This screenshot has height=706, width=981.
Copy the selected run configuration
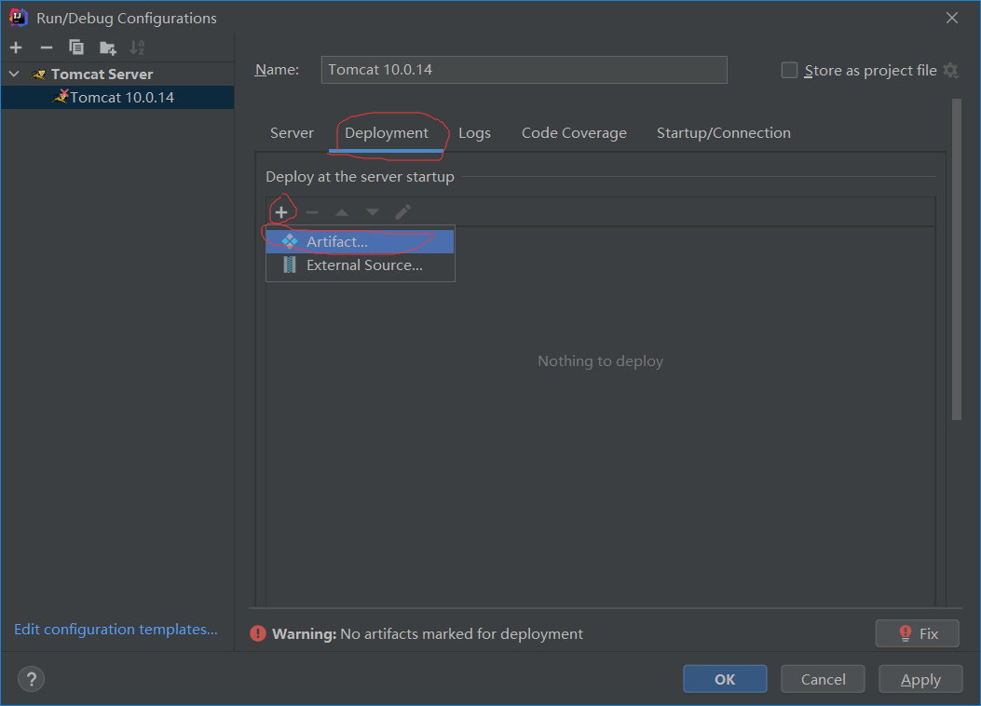tap(76, 48)
